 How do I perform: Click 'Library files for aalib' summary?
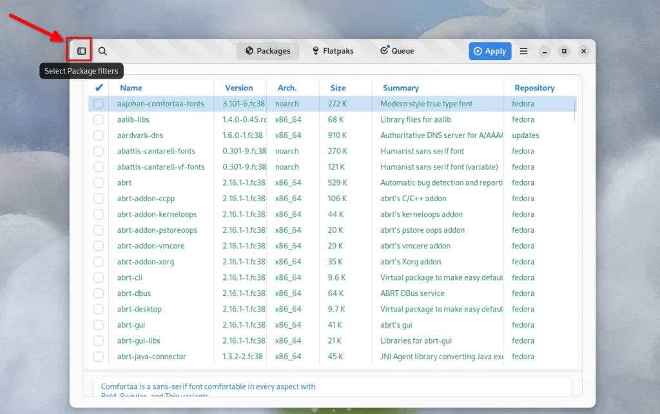pos(416,119)
